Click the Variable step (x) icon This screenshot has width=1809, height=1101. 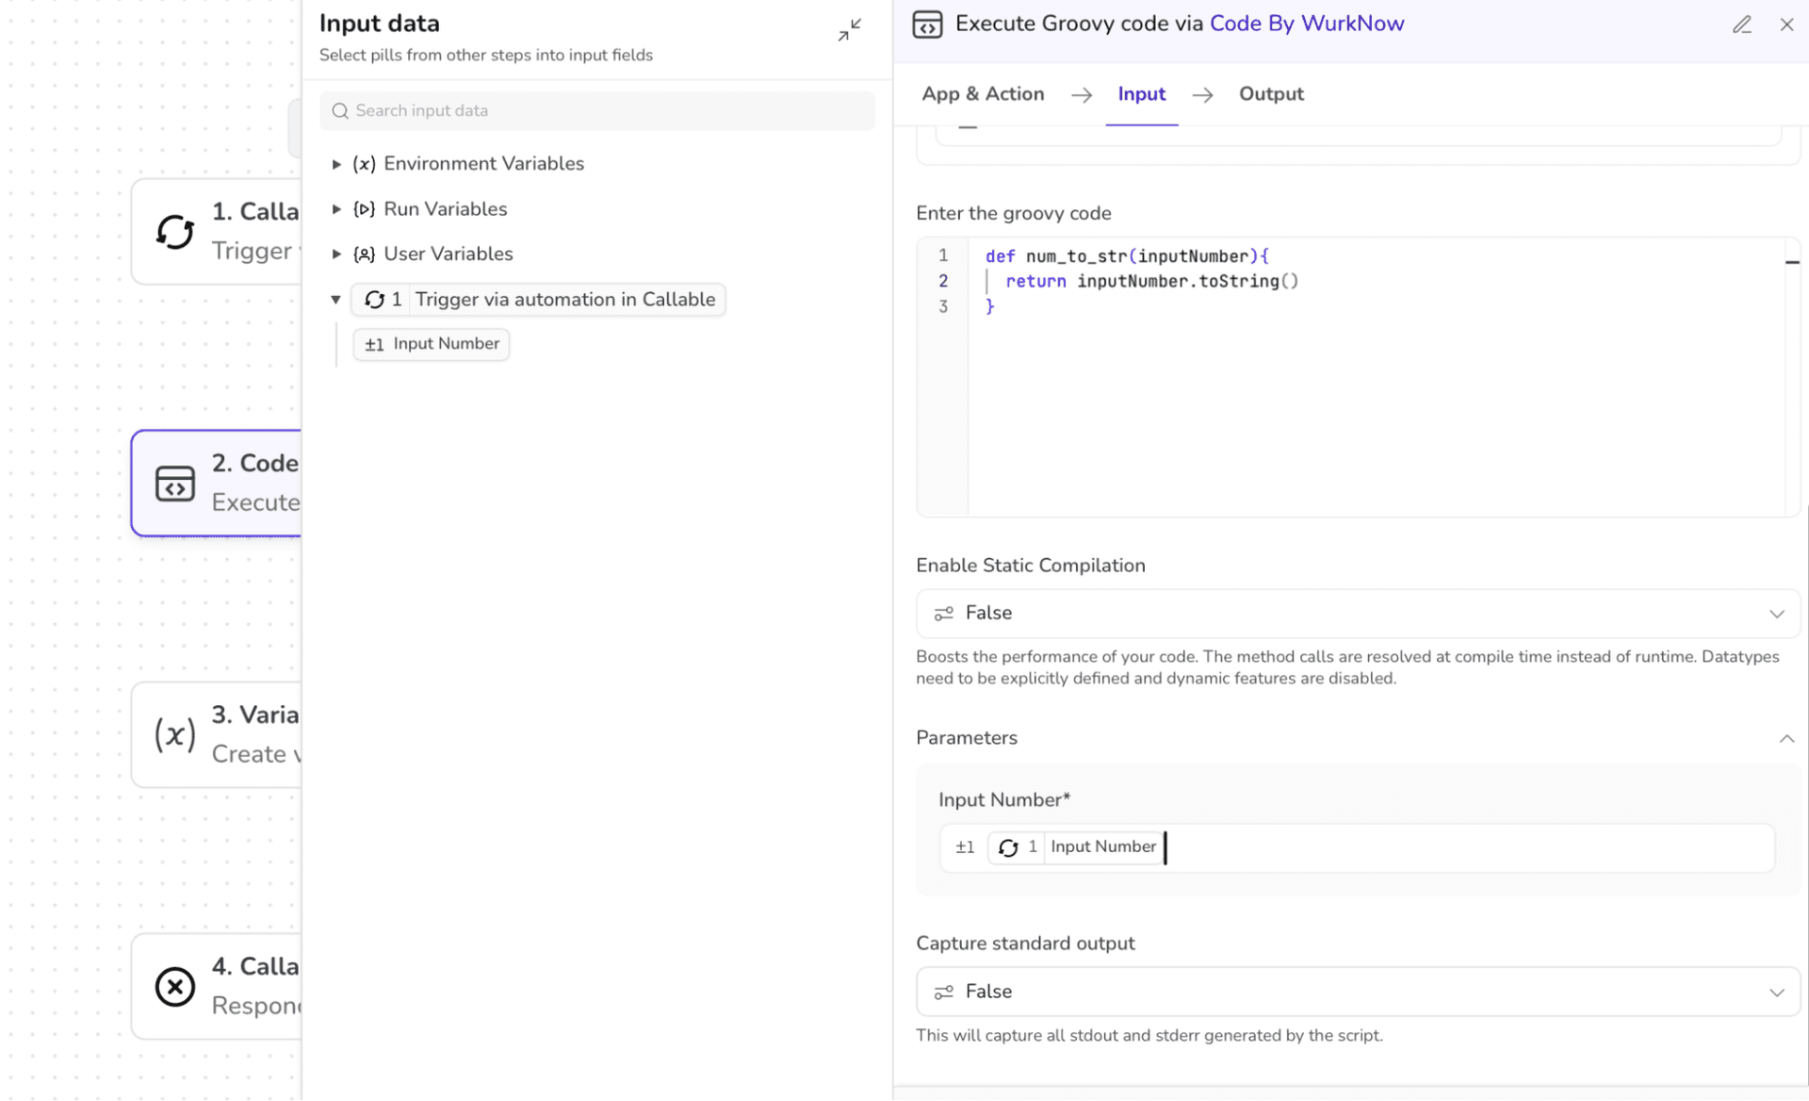coord(175,734)
